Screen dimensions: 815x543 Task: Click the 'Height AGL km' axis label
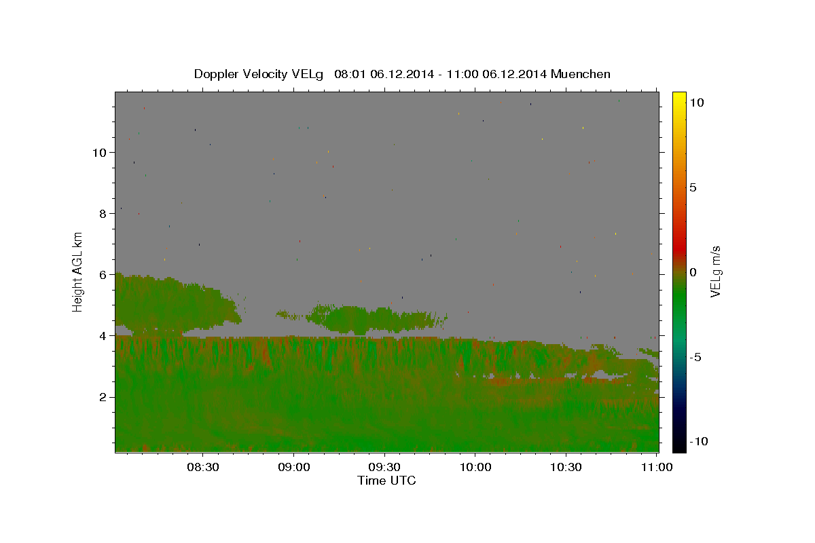pos(78,271)
